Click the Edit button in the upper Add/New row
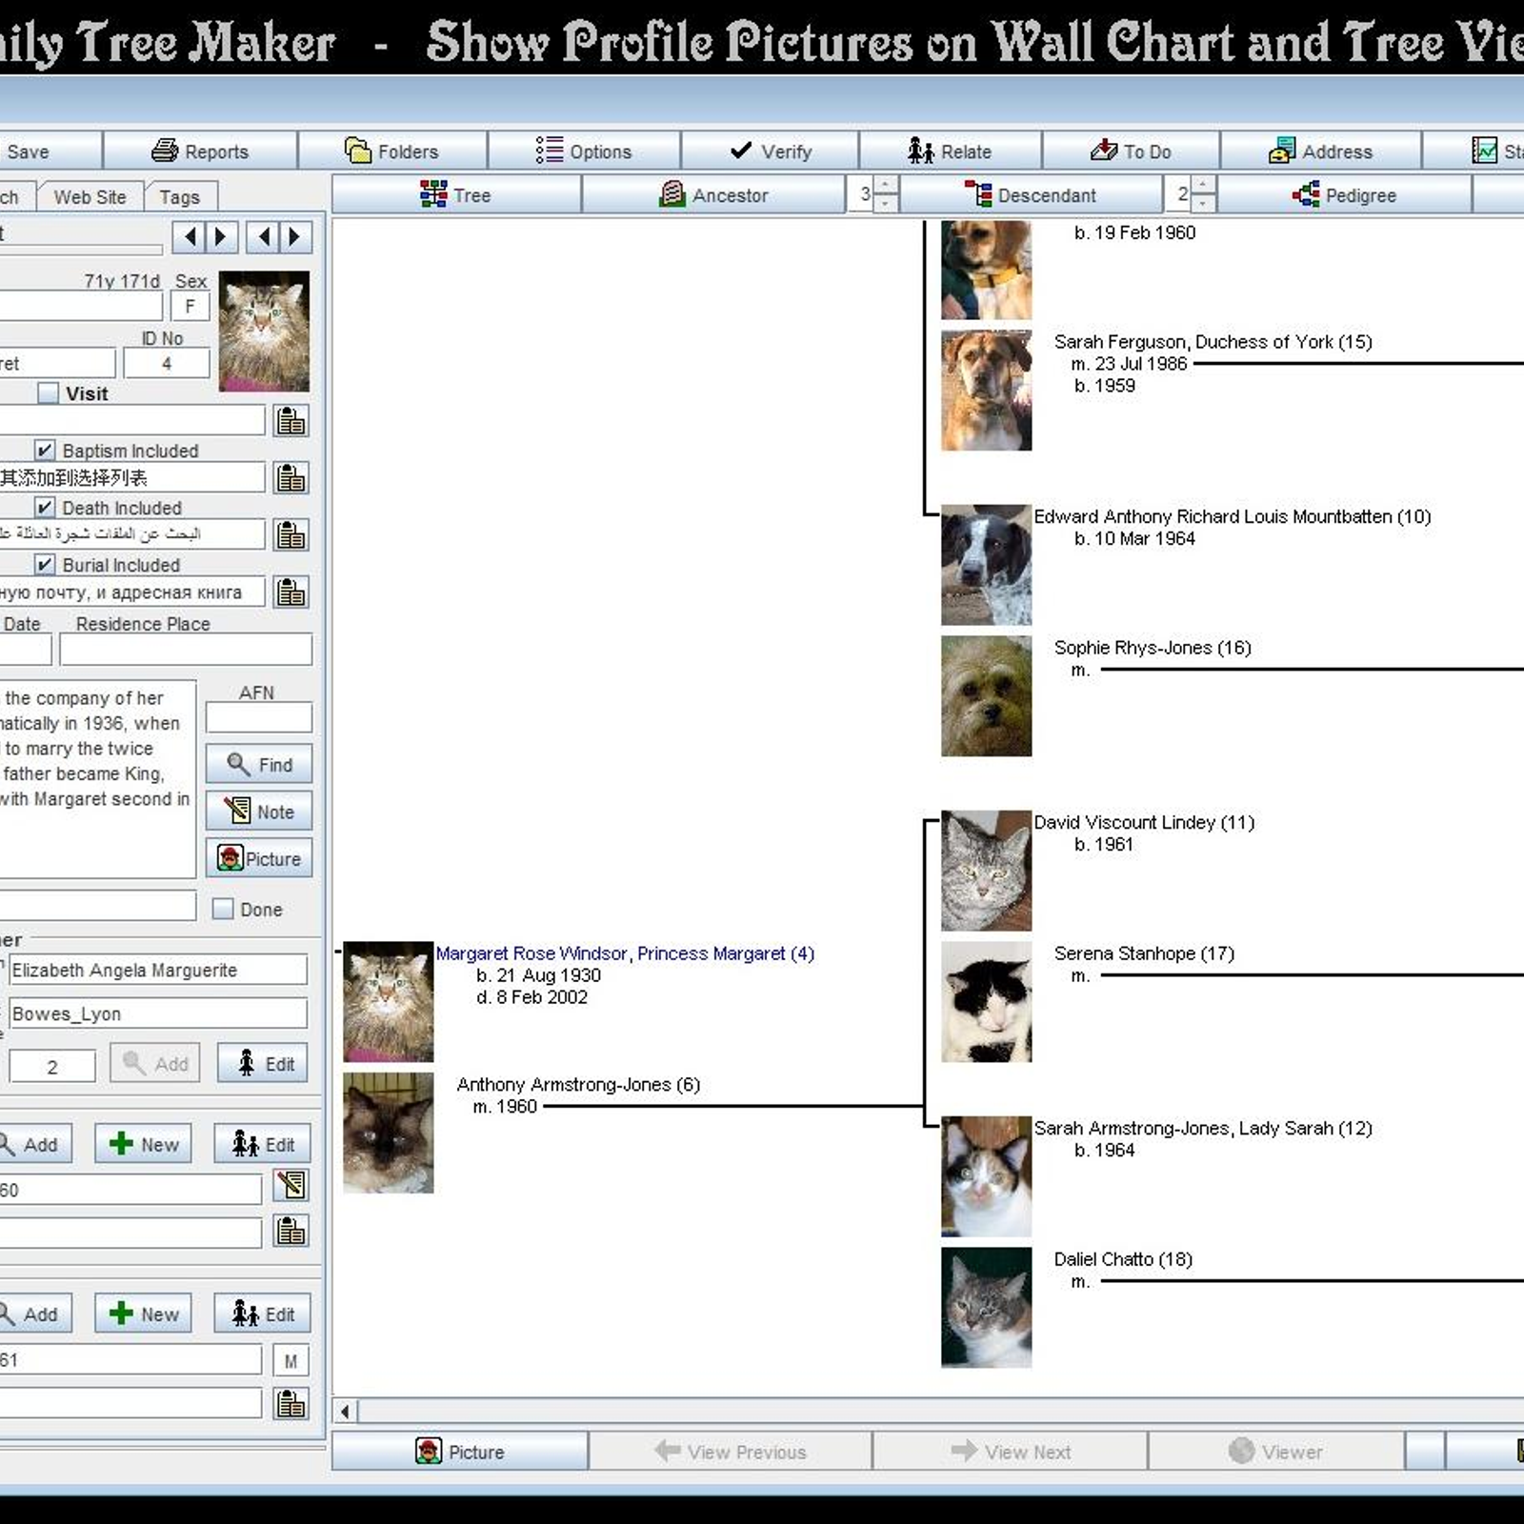 pos(262,1144)
